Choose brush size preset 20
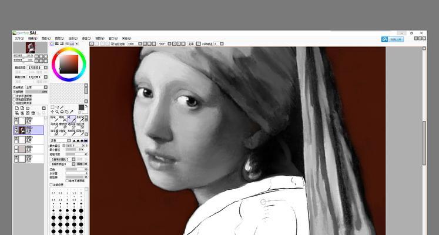The image size is (439, 235). (81, 211)
